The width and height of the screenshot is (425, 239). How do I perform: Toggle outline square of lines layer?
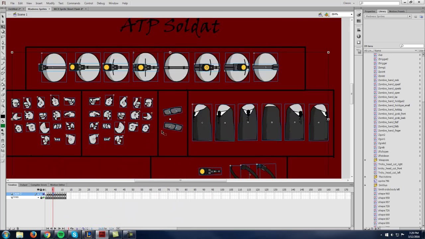tap(43, 198)
